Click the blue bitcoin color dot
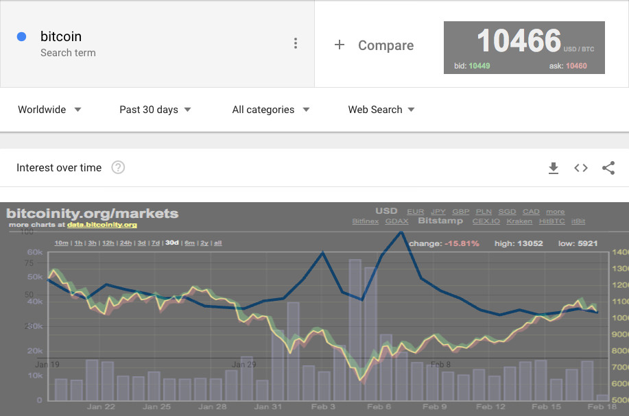Image resolution: width=629 pixels, height=416 pixels. click(x=22, y=37)
